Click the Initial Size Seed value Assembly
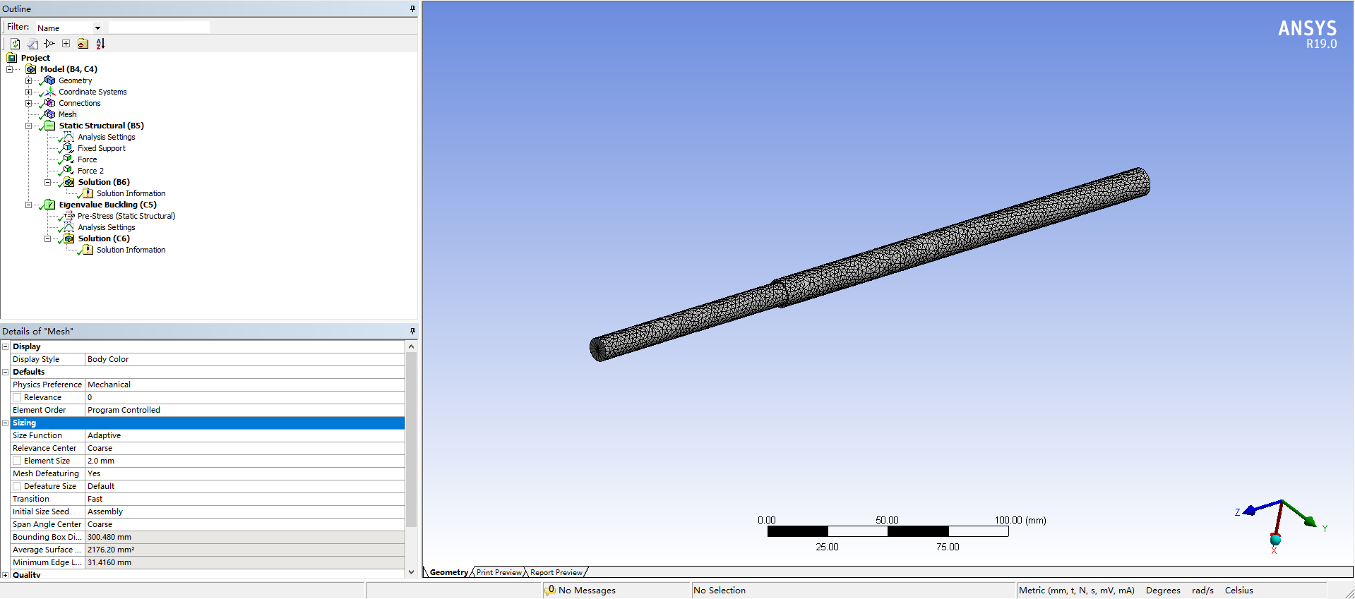The height and width of the screenshot is (599, 1355). point(244,512)
